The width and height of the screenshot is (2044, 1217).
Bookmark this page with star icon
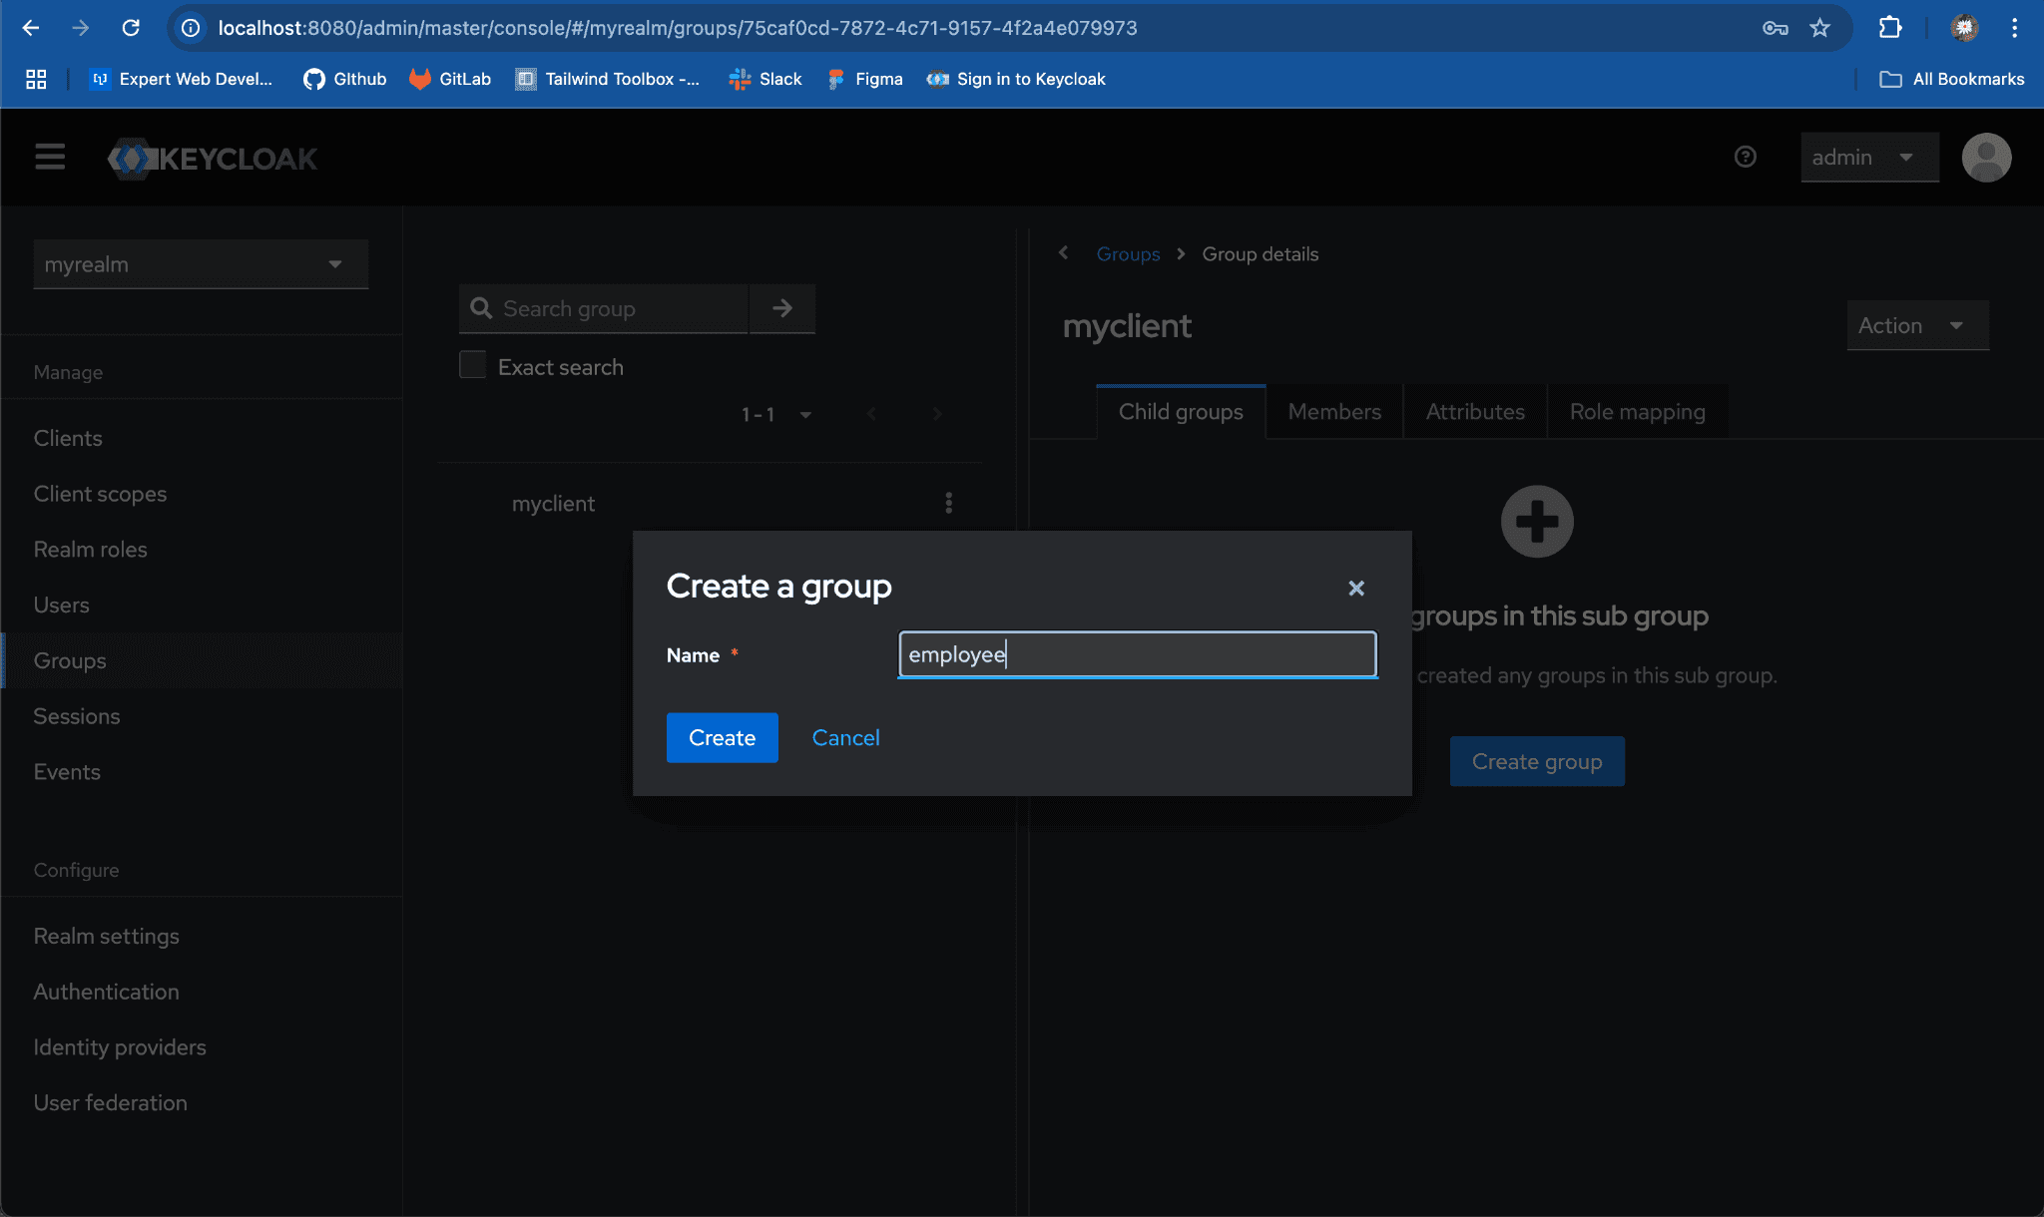click(1819, 28)
